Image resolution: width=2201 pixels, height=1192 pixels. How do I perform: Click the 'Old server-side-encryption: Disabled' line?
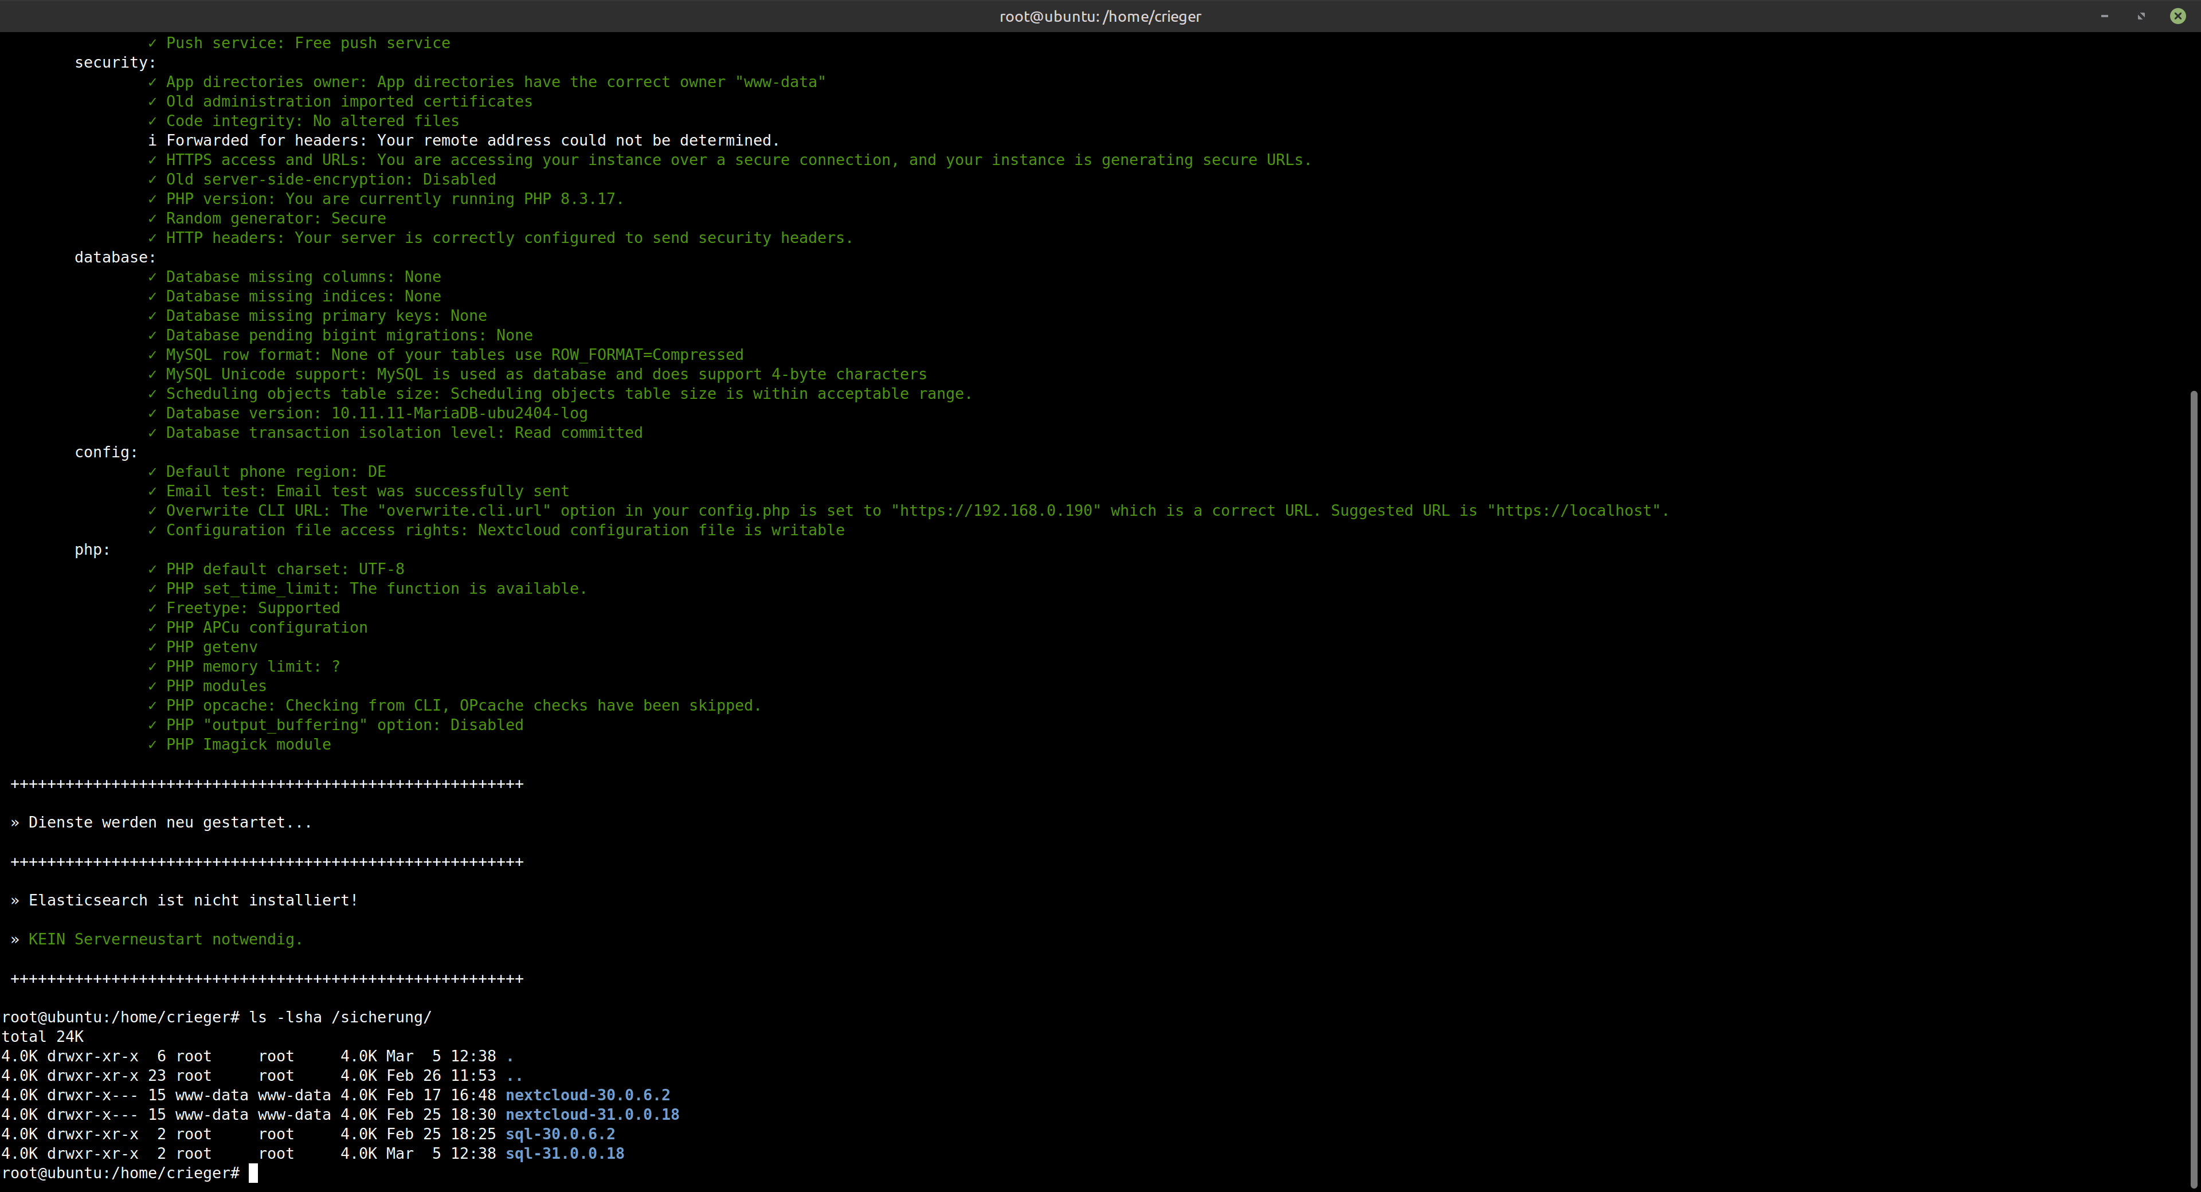tap(322, 179)
